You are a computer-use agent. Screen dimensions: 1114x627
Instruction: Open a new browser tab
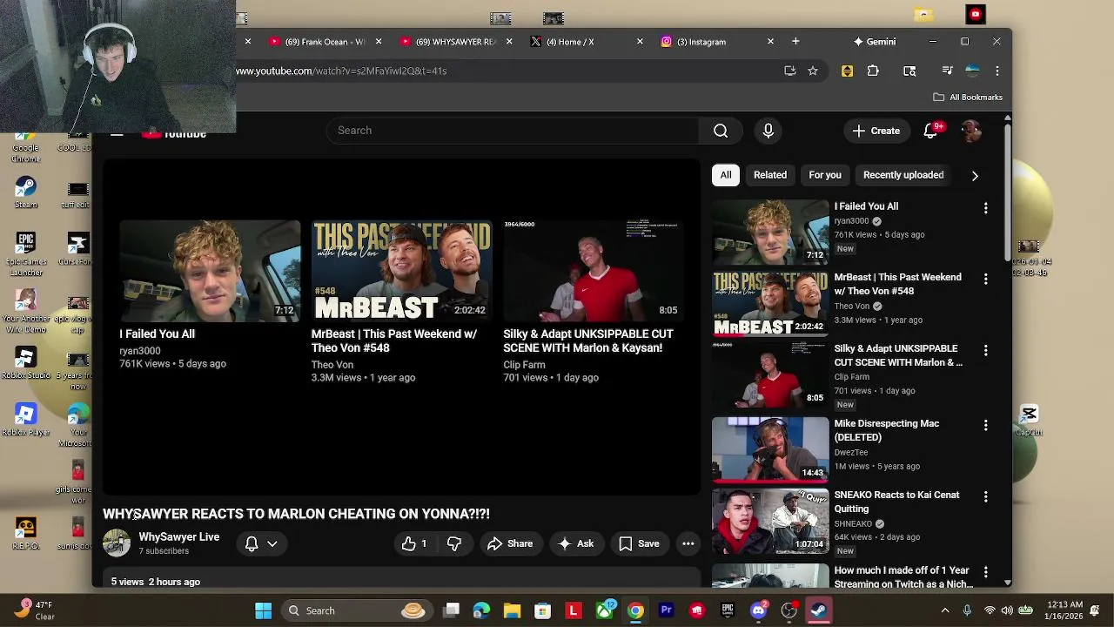click(795, 41)
